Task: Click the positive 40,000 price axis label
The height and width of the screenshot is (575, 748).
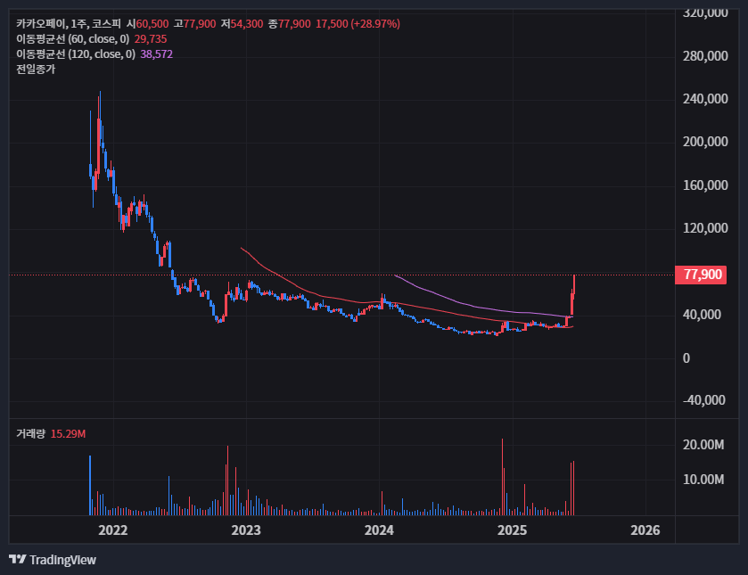Action: point(703,315)
